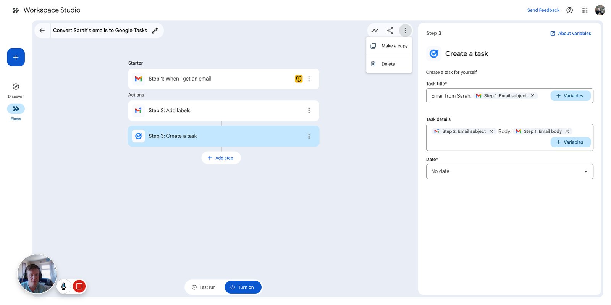Expand the Date dropdown showing No date

click(509, 171)
